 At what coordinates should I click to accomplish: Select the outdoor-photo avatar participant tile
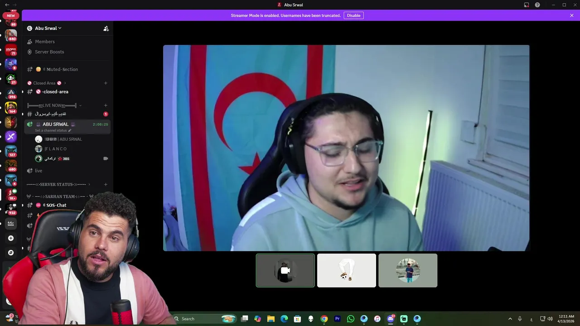coord(408,270)
